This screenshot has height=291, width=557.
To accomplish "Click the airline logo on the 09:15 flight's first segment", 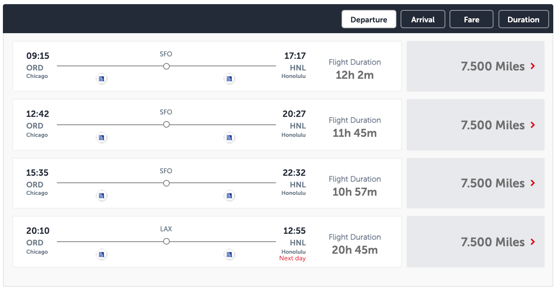I will (102, 78).
